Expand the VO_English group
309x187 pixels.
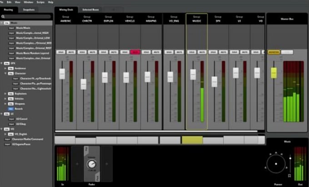coord(5,134)
